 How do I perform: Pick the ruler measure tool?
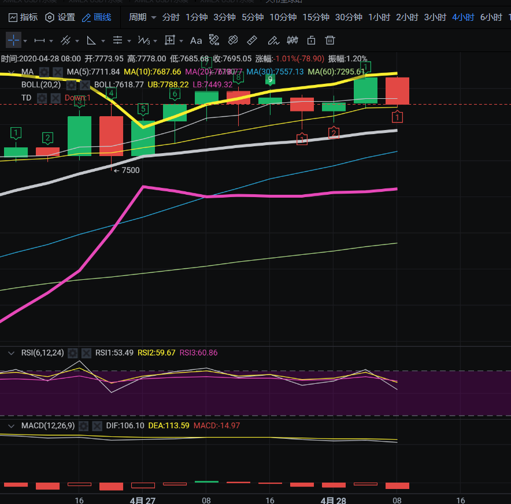click(252, 40)
